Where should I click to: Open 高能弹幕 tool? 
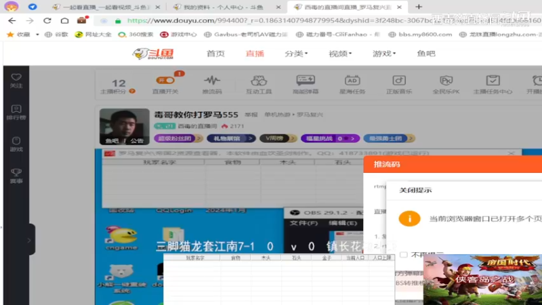tap(306, 85)
